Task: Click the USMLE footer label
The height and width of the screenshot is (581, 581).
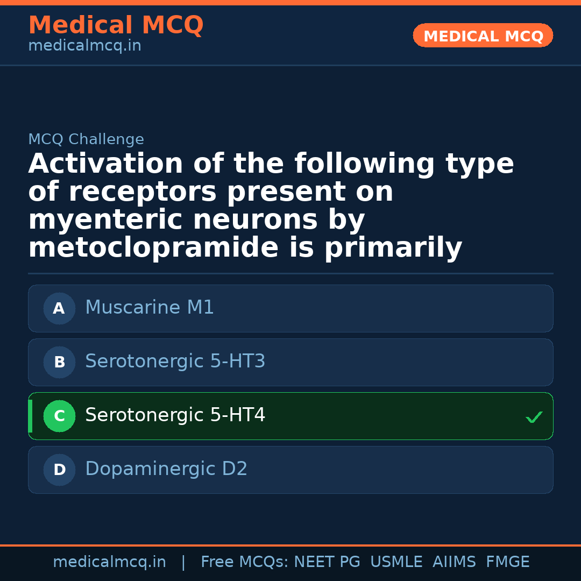Action: point(396,562)
